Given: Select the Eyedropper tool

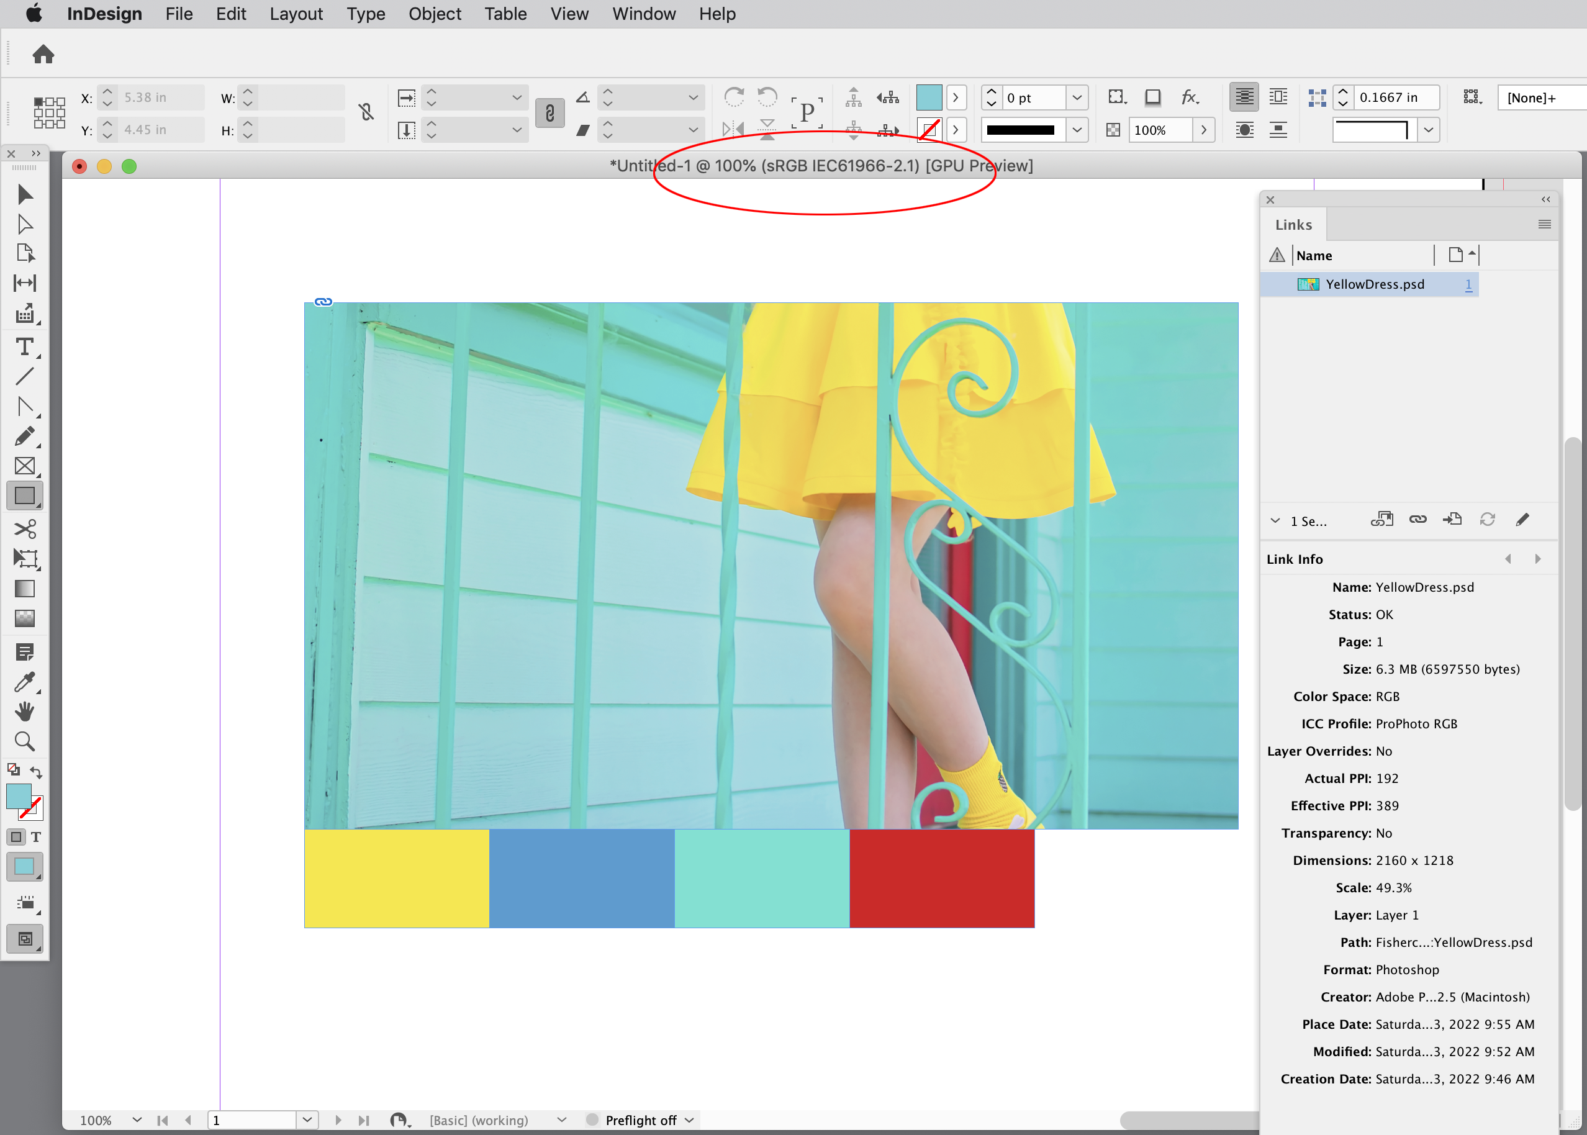Looking at the screenshot, I should [25, 682].
